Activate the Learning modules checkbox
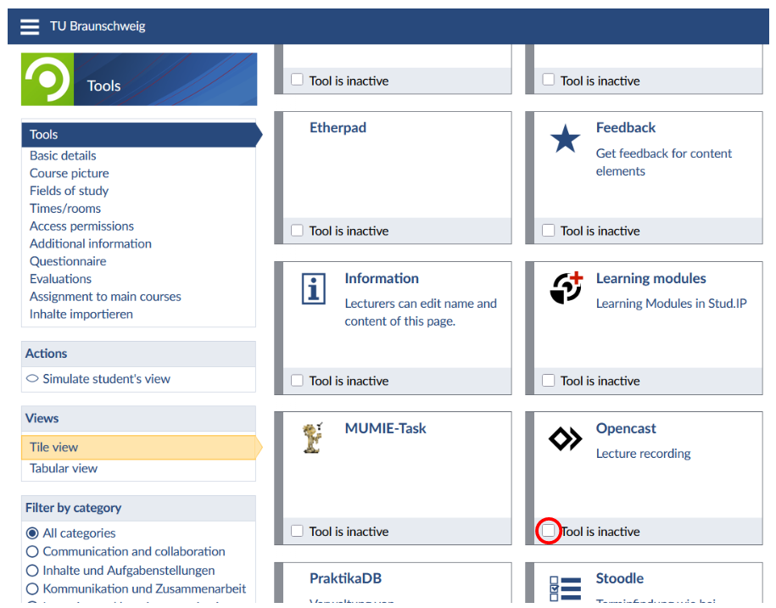 549,381
